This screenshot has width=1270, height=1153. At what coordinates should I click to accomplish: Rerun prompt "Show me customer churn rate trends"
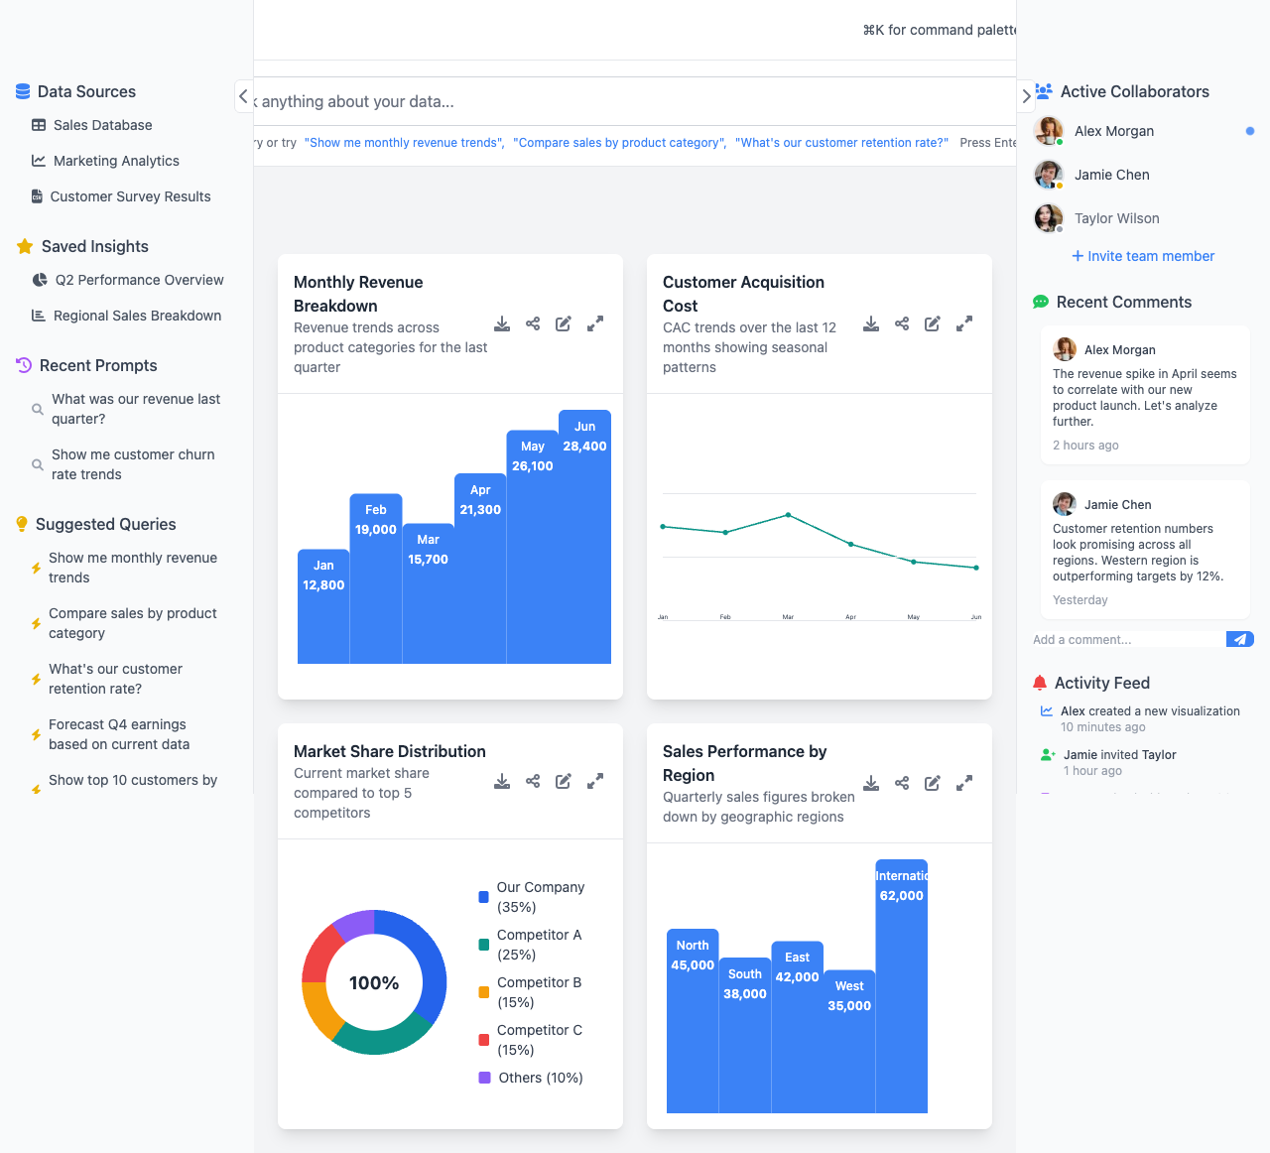point(132,464)
